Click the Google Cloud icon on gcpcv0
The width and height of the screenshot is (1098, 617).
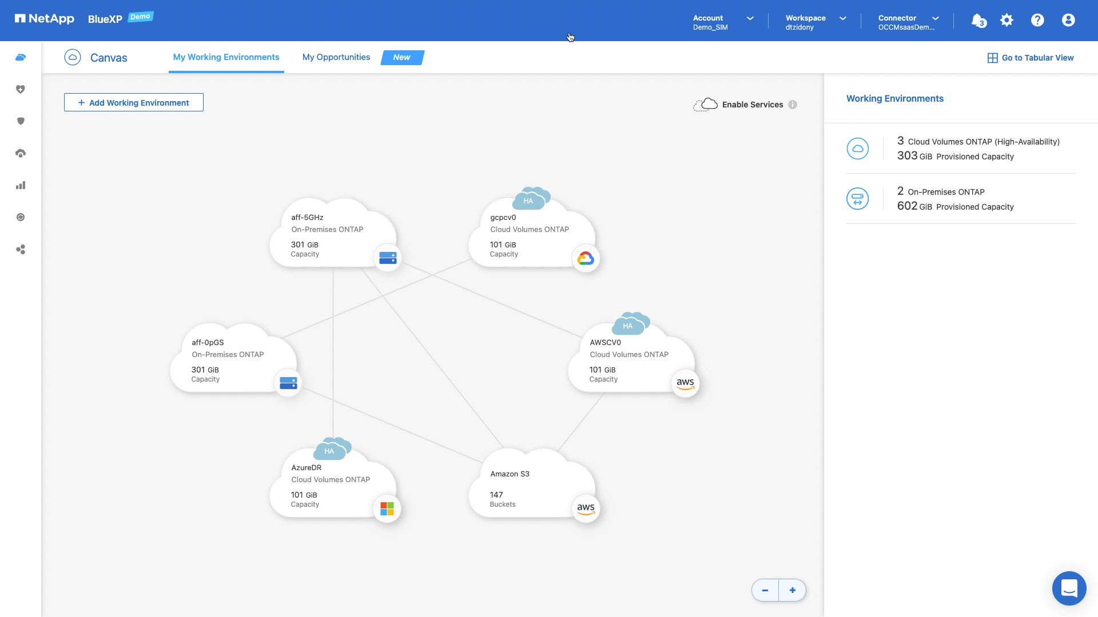point(585,259)
